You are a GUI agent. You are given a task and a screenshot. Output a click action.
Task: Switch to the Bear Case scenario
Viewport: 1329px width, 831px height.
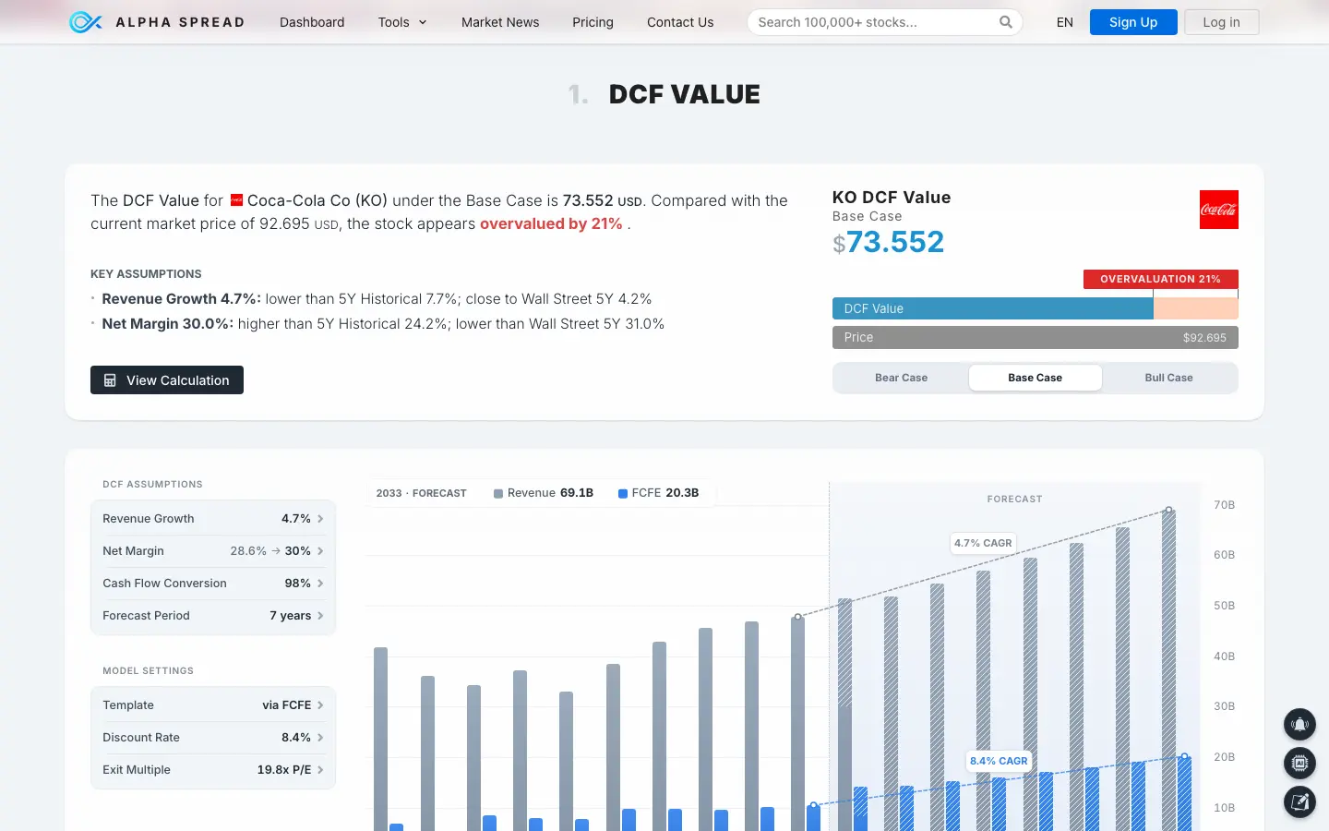[901, 378]
